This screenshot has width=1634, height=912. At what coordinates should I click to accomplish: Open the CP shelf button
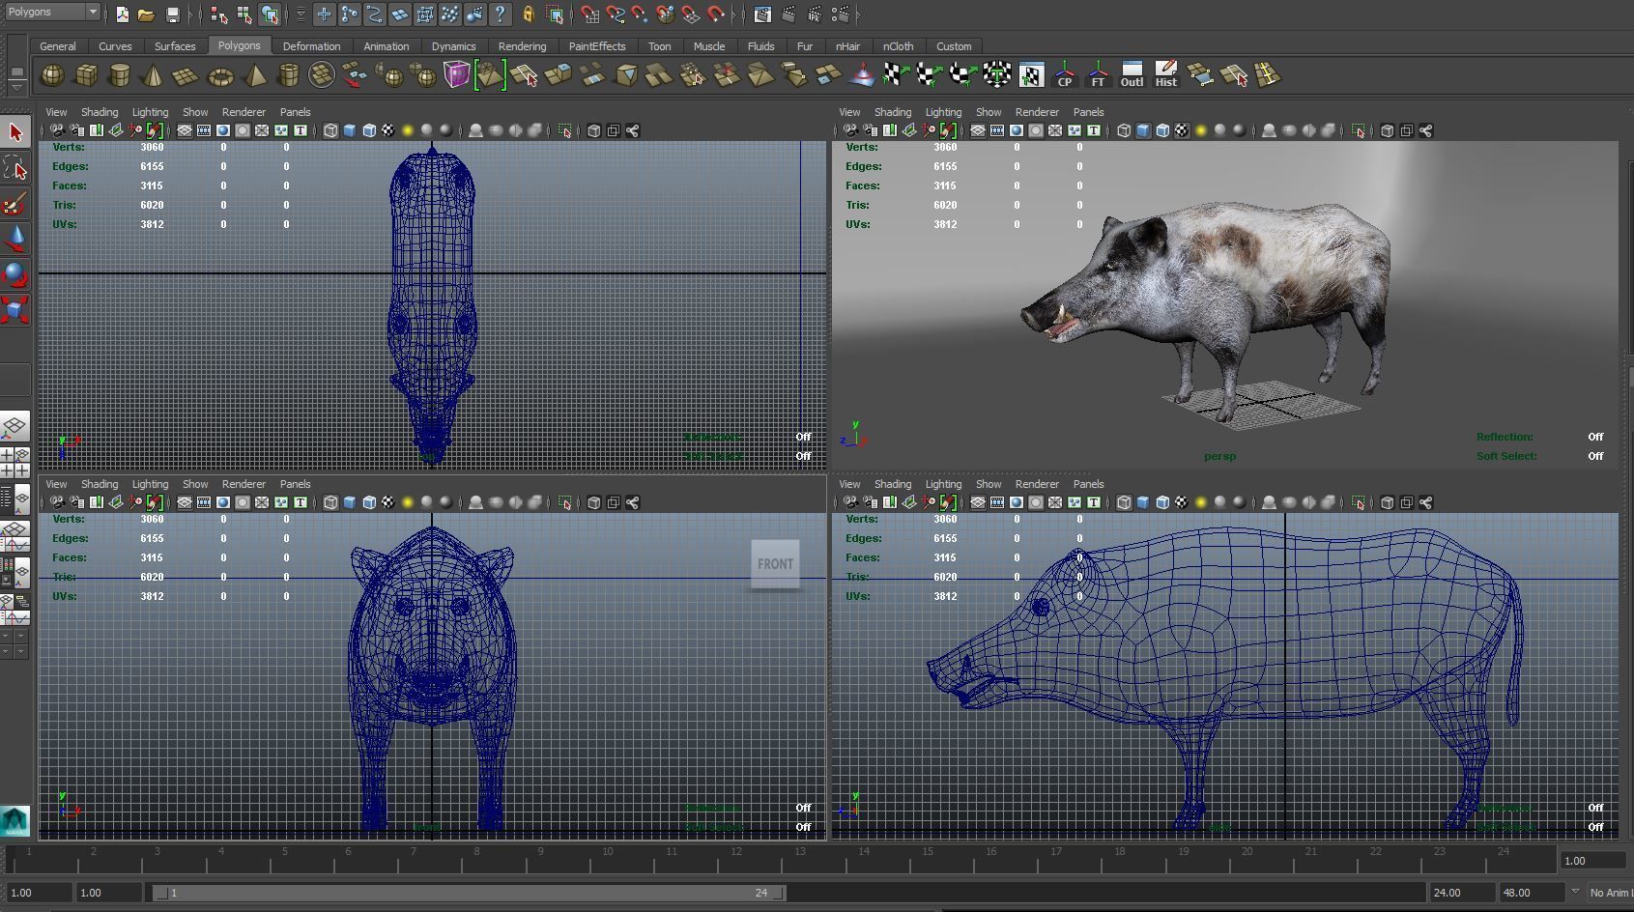click(x=1065, y=75)
